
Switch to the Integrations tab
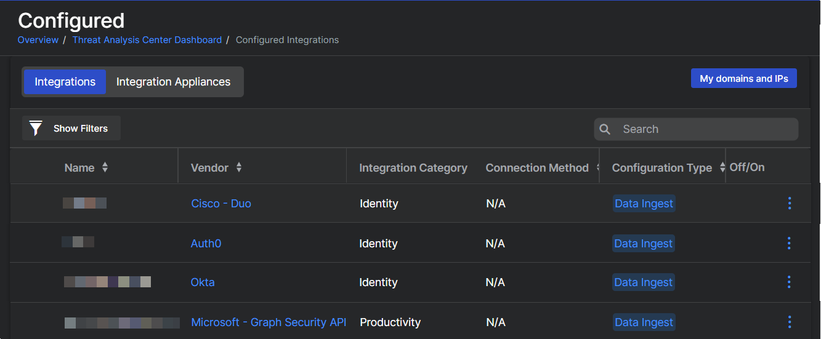click(x=65, y=82)
